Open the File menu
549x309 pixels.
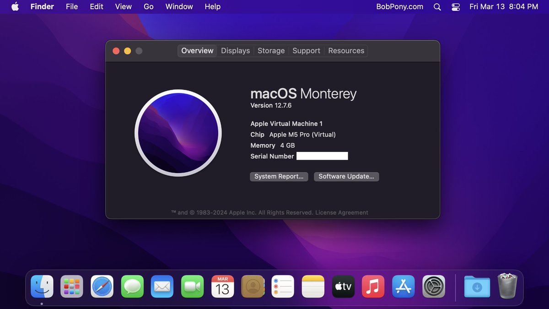[x=72, y=6]
